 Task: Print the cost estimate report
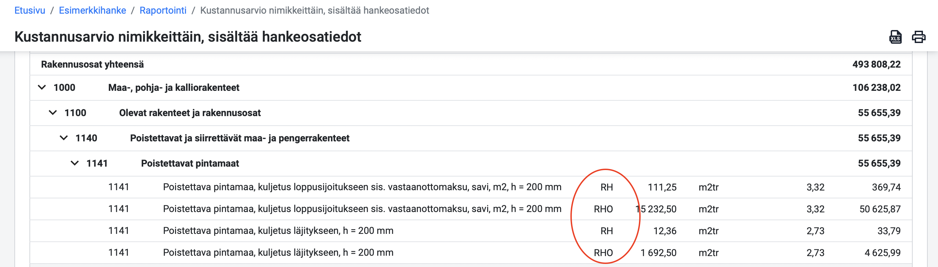(919, 37)
